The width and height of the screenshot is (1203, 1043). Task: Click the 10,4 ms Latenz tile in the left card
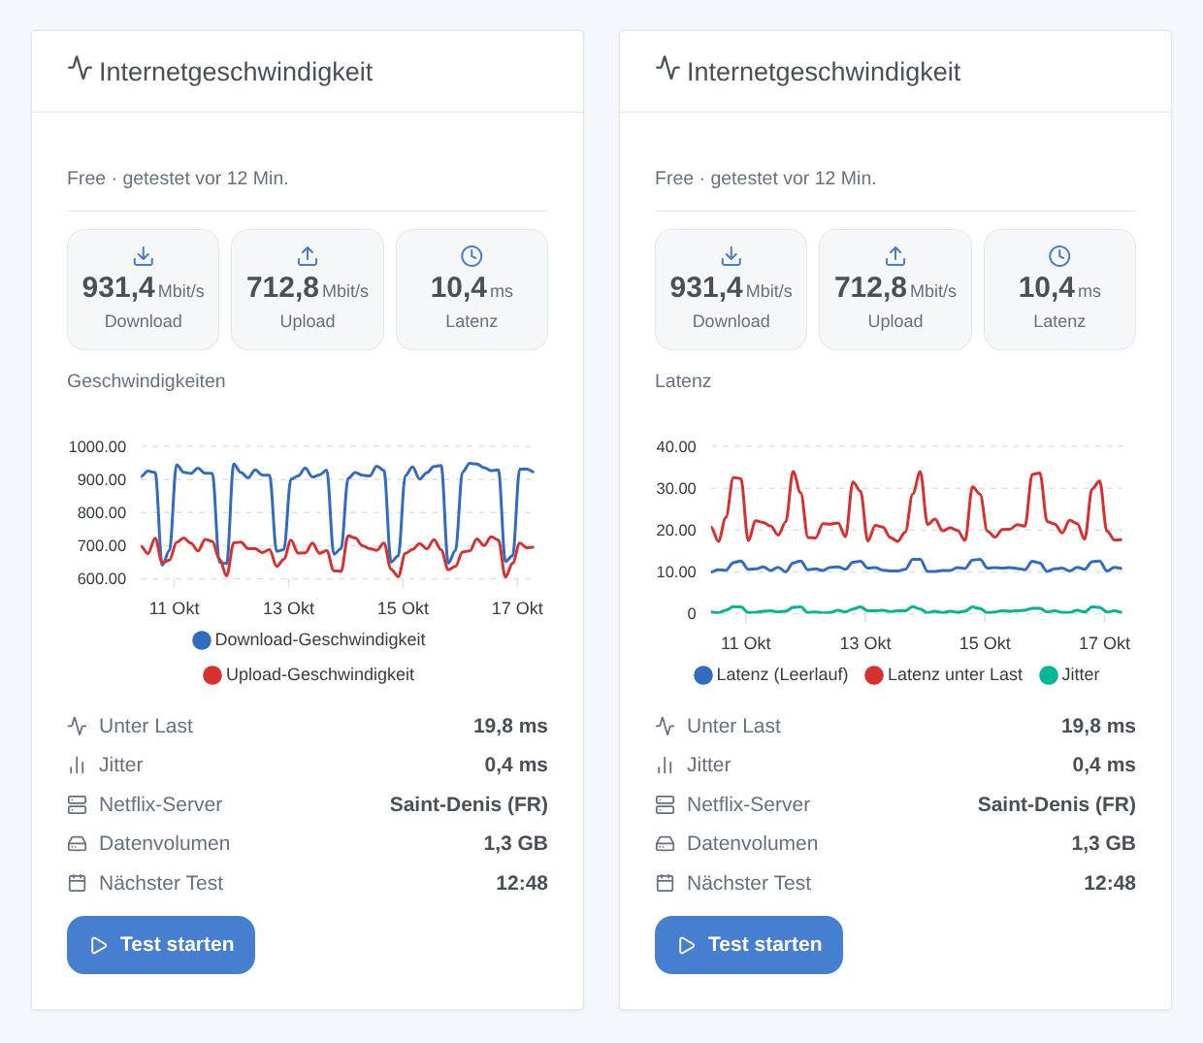point(471,289)
